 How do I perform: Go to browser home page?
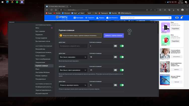pyautogui.click(x=56, y=10)
